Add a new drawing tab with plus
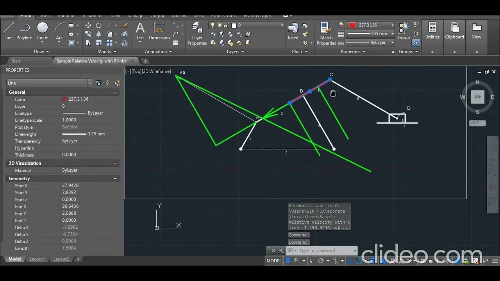500x281 pixels. click(x=145, y=61)
